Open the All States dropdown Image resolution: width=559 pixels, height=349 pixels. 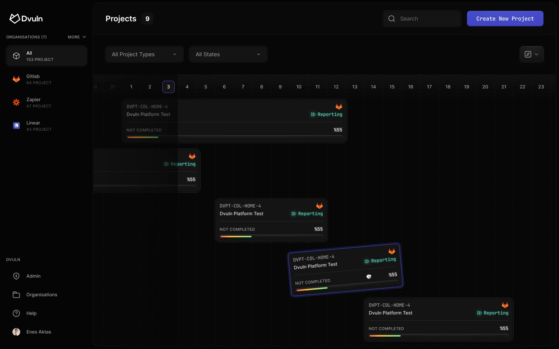pos(228,54)
